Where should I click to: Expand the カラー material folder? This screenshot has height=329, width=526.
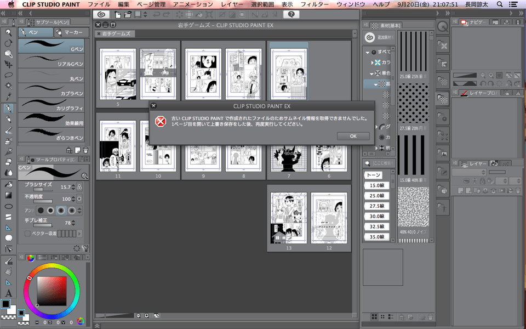[371, 63]
